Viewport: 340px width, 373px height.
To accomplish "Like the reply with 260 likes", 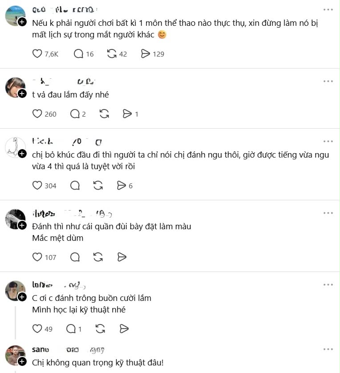I will (x=37, y=114).
